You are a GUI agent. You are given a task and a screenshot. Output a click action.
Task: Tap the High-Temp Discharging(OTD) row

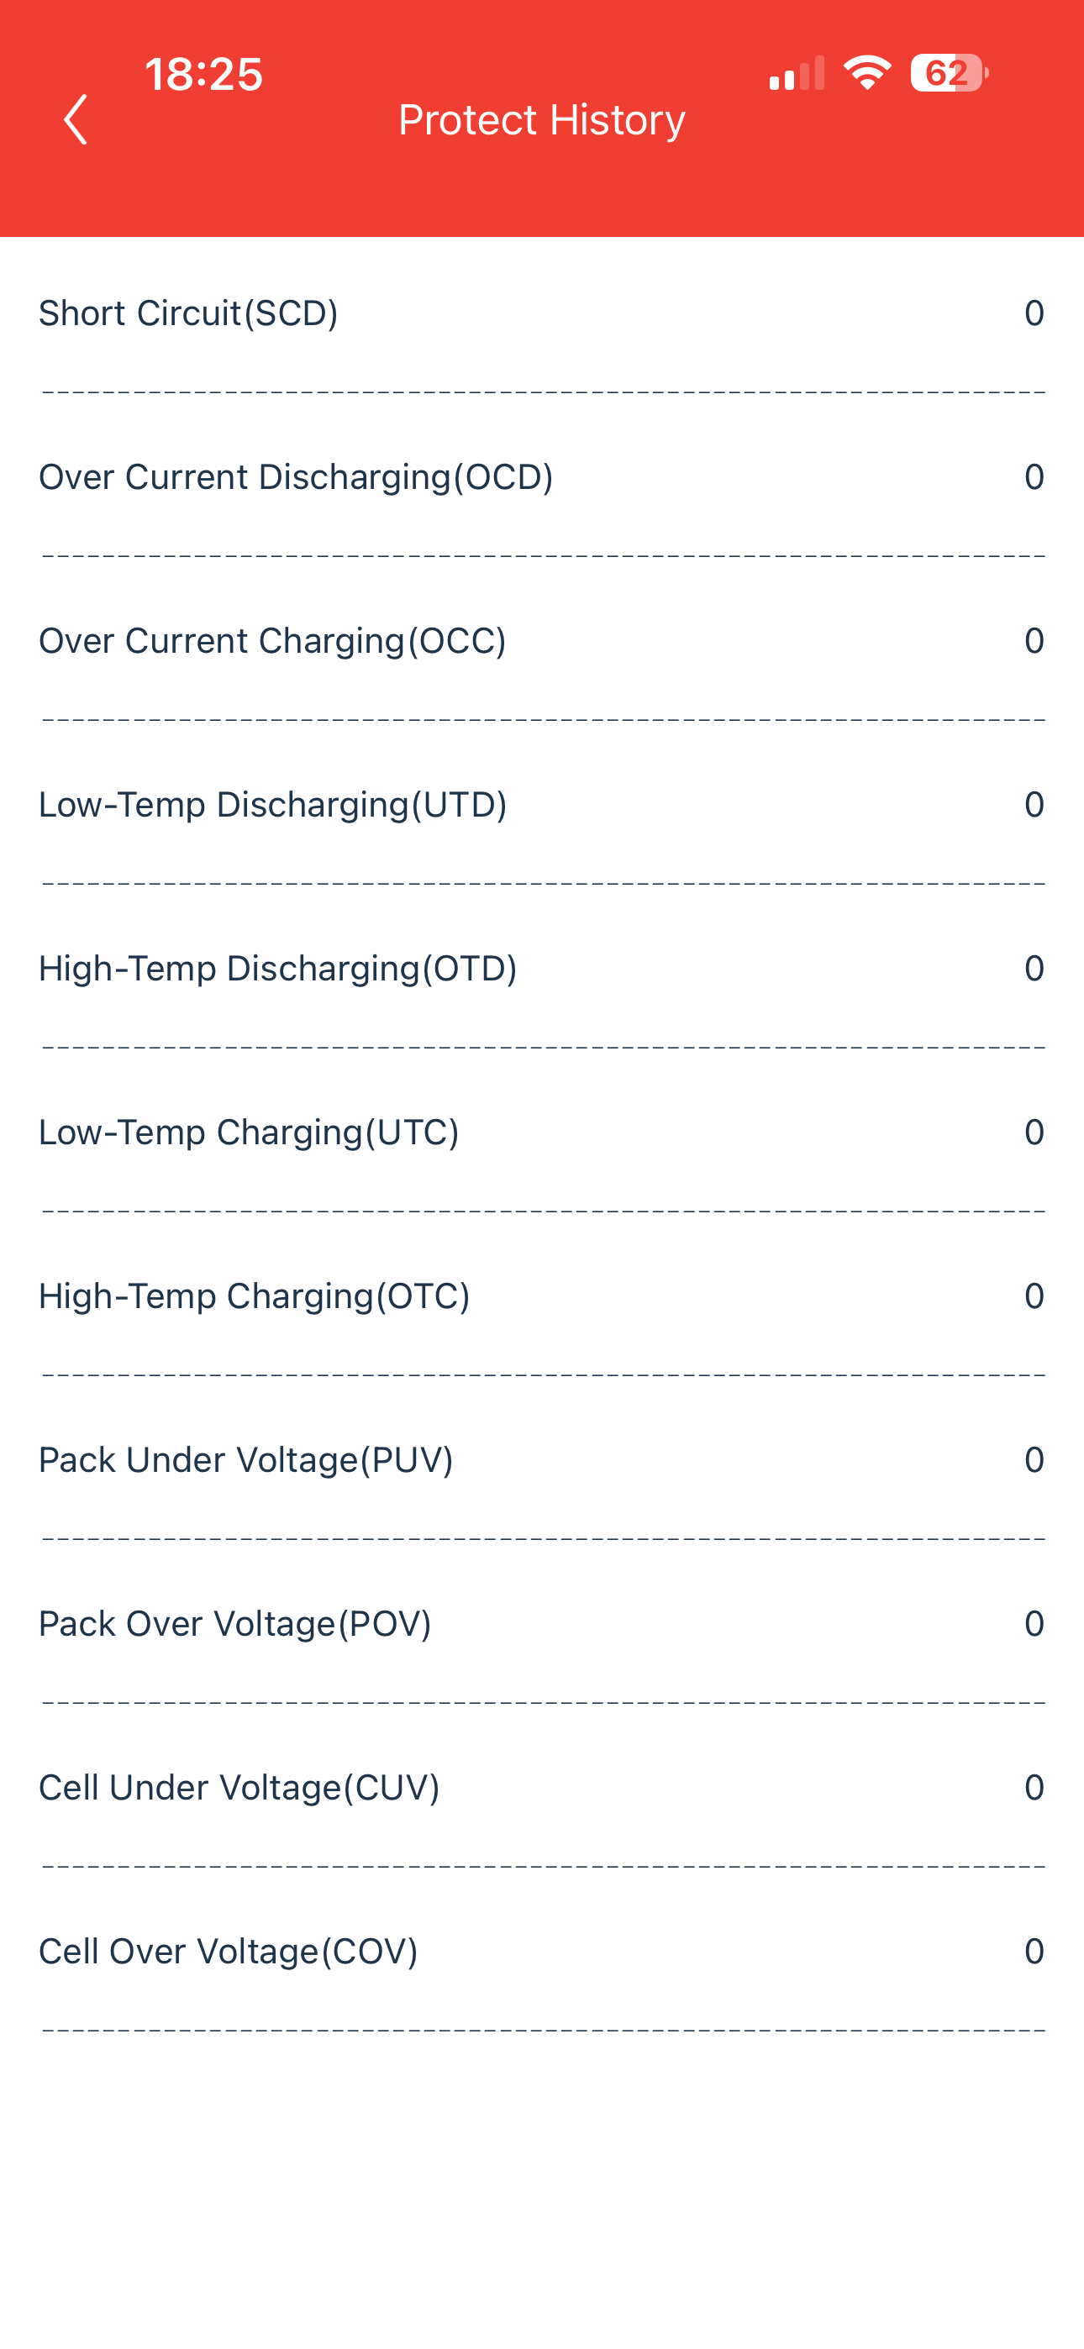point(542,969)
